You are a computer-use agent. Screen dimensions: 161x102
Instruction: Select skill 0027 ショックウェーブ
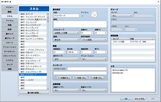[33, 61]
